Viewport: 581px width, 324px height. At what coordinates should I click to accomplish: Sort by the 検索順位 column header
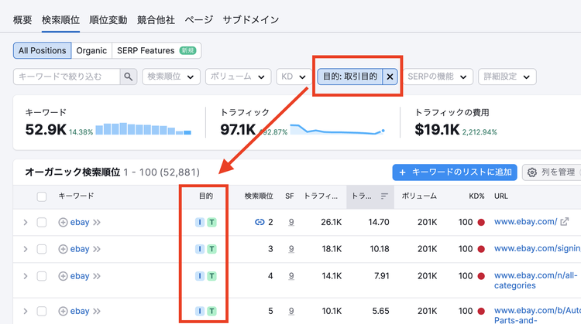259,196
